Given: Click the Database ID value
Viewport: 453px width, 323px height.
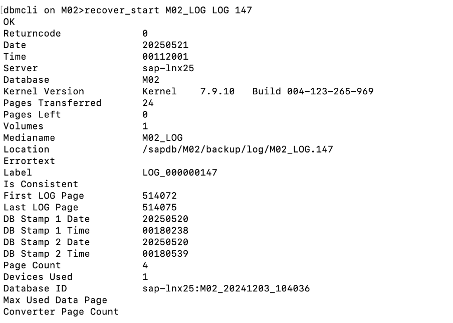Looking at the screenshot, I should point(226,288).
